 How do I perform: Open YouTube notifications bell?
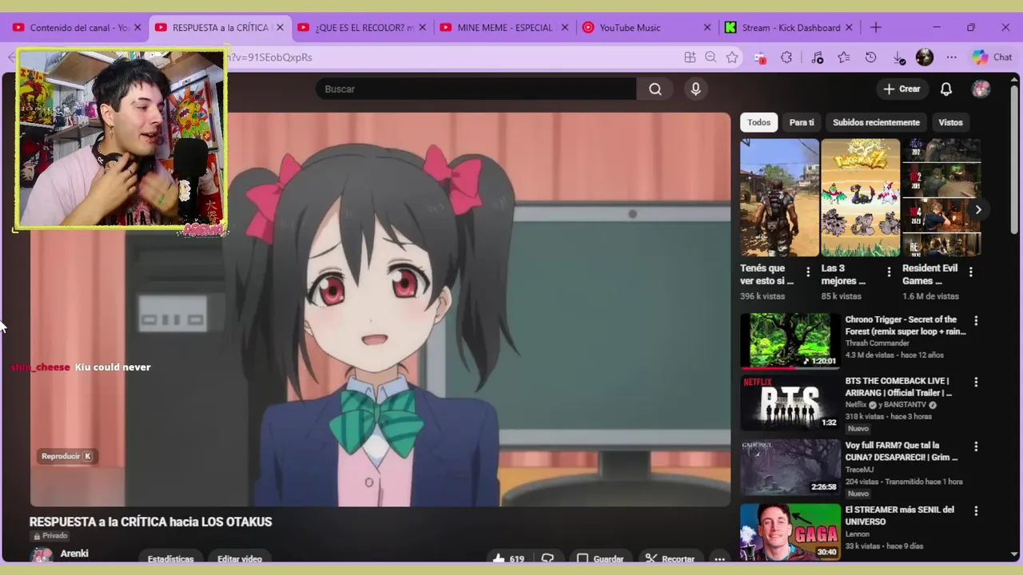(945, 89)
